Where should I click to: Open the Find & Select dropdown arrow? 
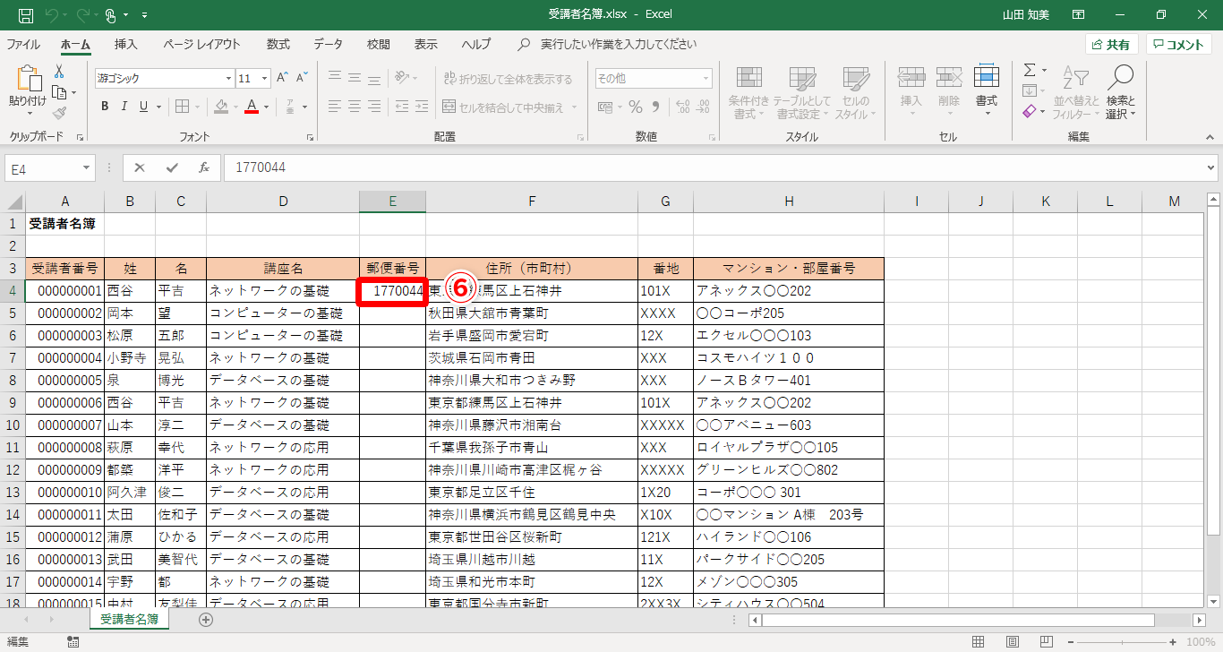(x=1133, y=115)
